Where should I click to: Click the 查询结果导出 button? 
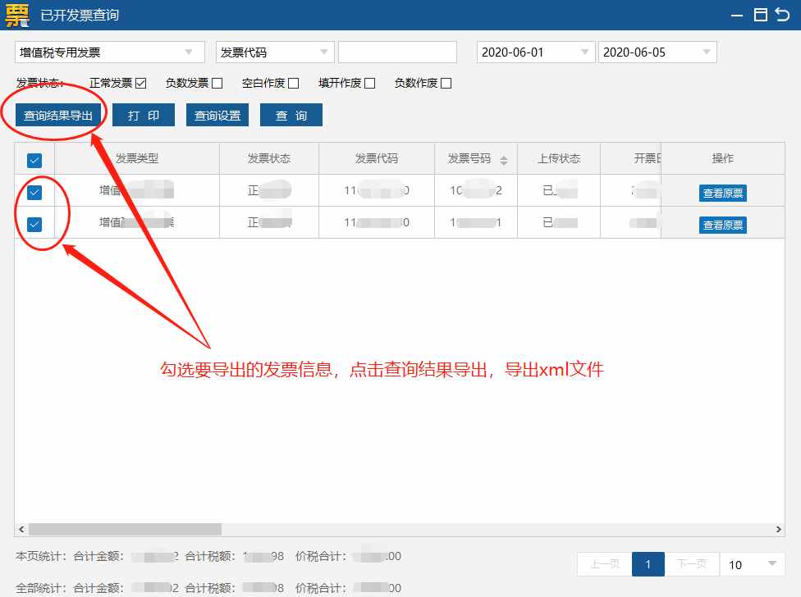pos(58,116)
